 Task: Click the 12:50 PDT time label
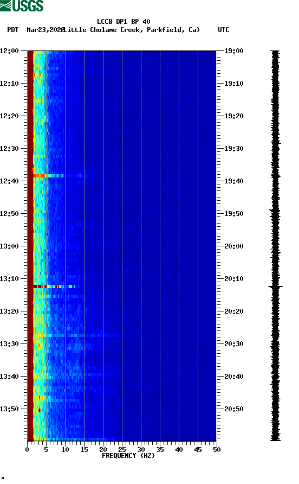coord(9,214)
